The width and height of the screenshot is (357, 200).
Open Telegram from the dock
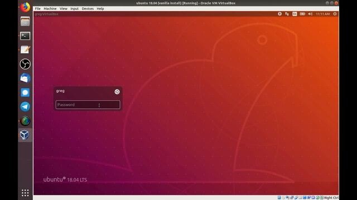click(25, 107)
